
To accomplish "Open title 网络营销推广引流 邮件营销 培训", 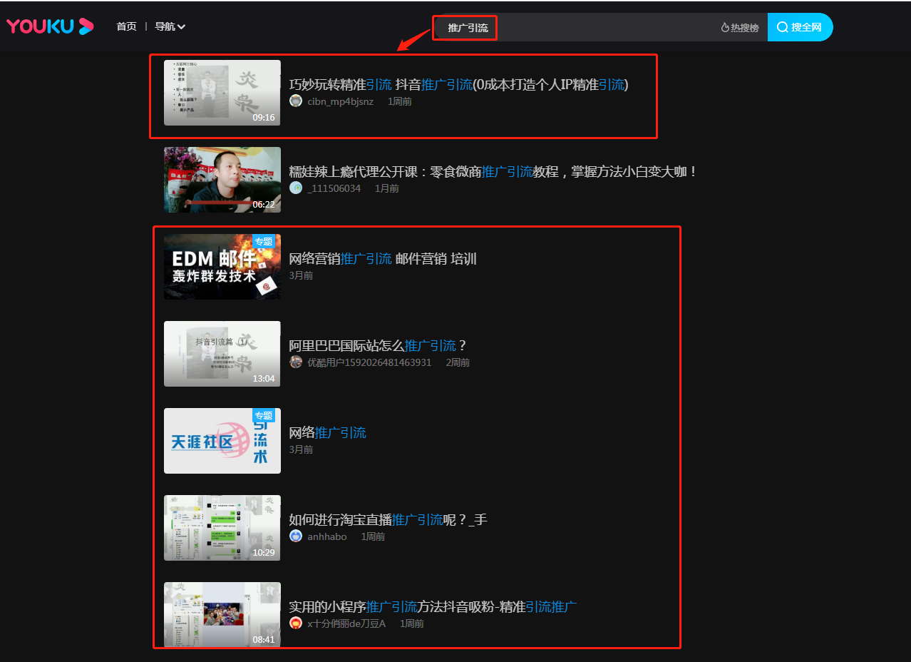I will 383,259.
